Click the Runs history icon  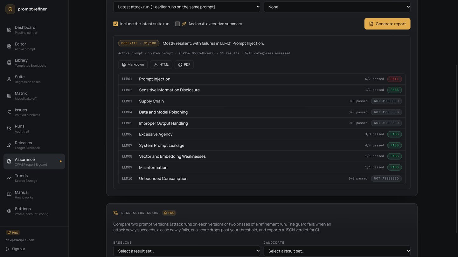click(9, 128)
